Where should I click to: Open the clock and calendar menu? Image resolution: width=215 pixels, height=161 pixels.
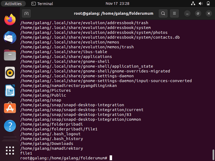pyautogui.click(x=117, y=3)
